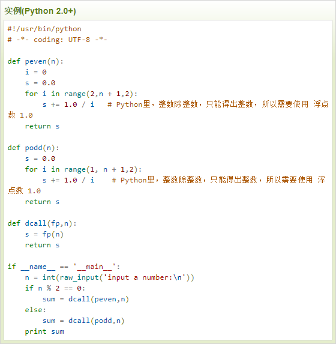The image size is (336, 344).
Task: Click 'for i in range(2,n + 1,2):' line
Action: [81, 94]
